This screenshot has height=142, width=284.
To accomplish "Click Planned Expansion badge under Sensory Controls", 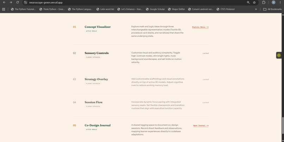I will click(x=93, y=57).
